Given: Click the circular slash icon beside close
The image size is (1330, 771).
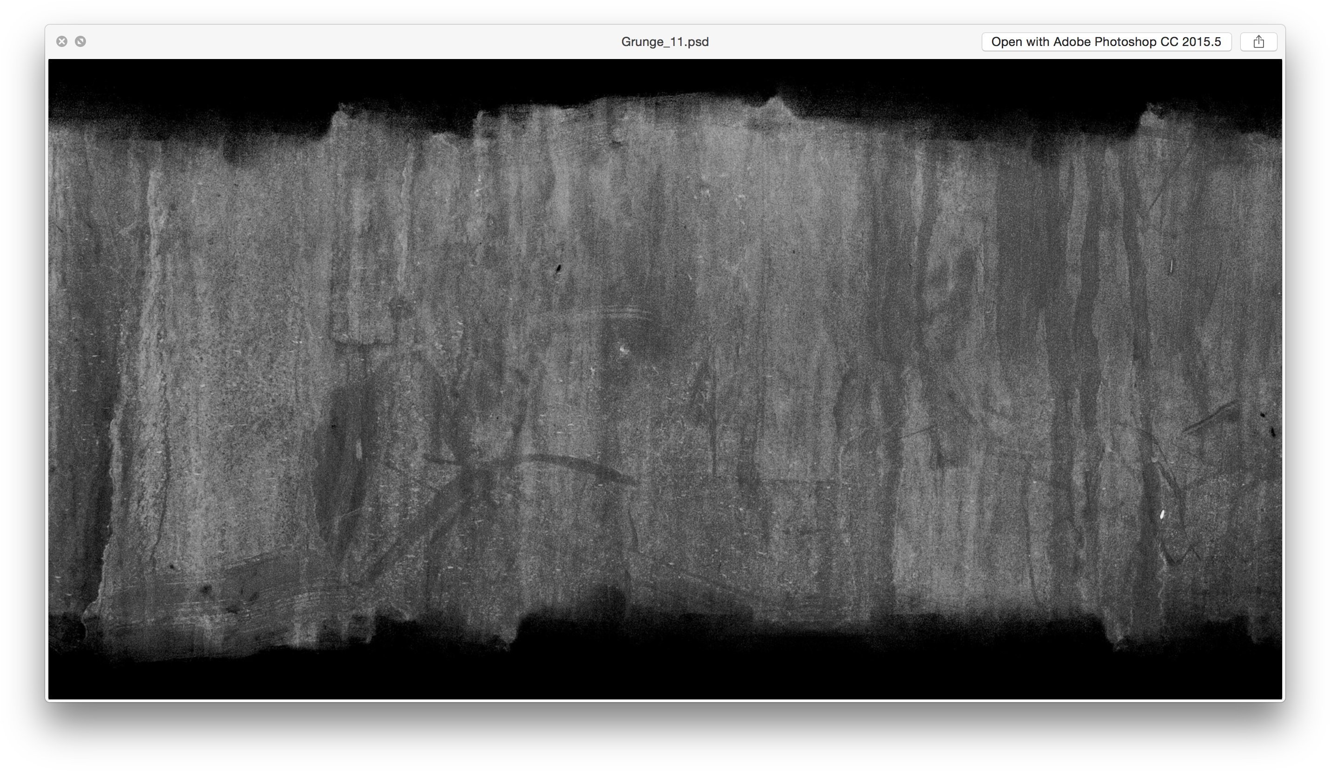Looking at the screenshot, I should pos(80,41).
